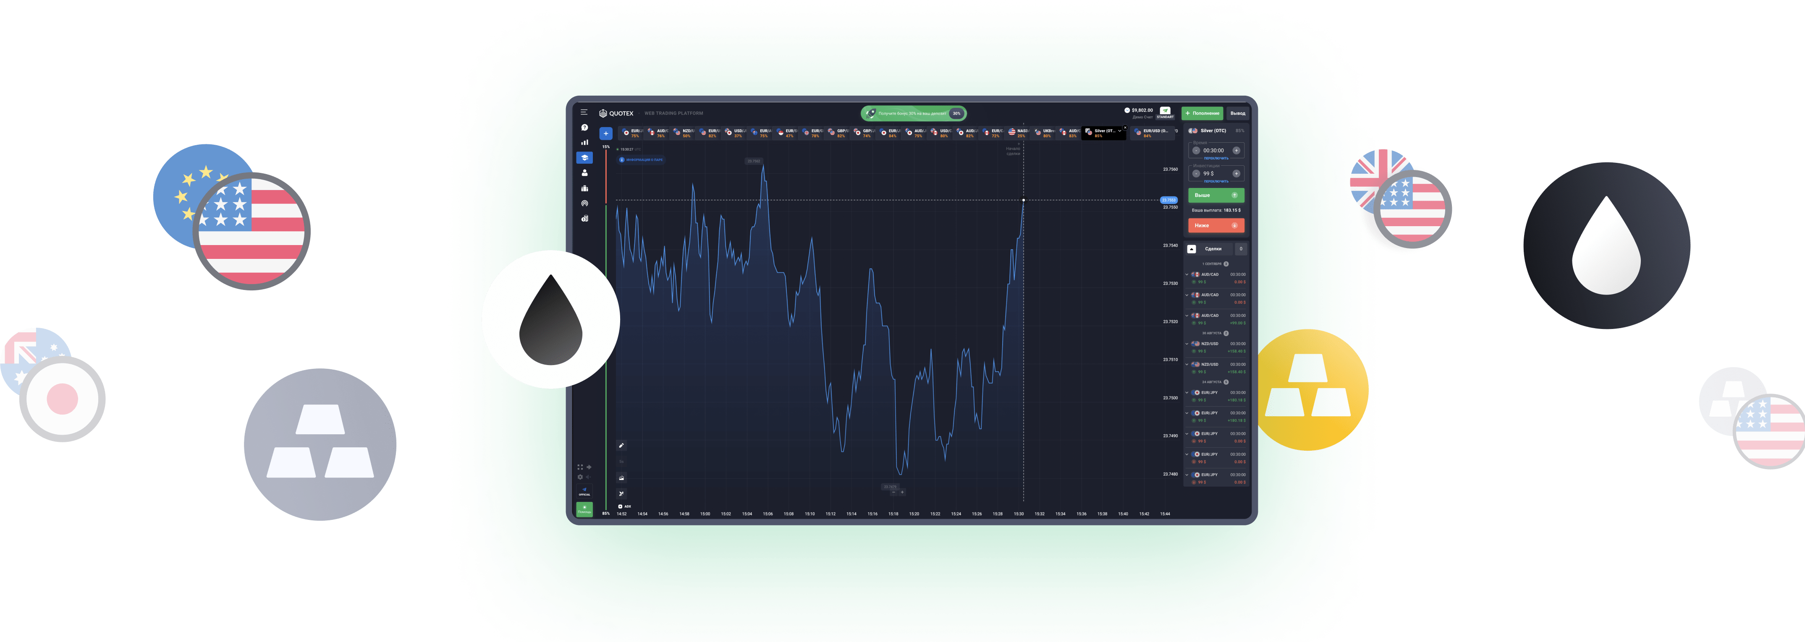Open the hamburger menu in top left
Viewport: 1805px width, 642px height.
(584, 113)
